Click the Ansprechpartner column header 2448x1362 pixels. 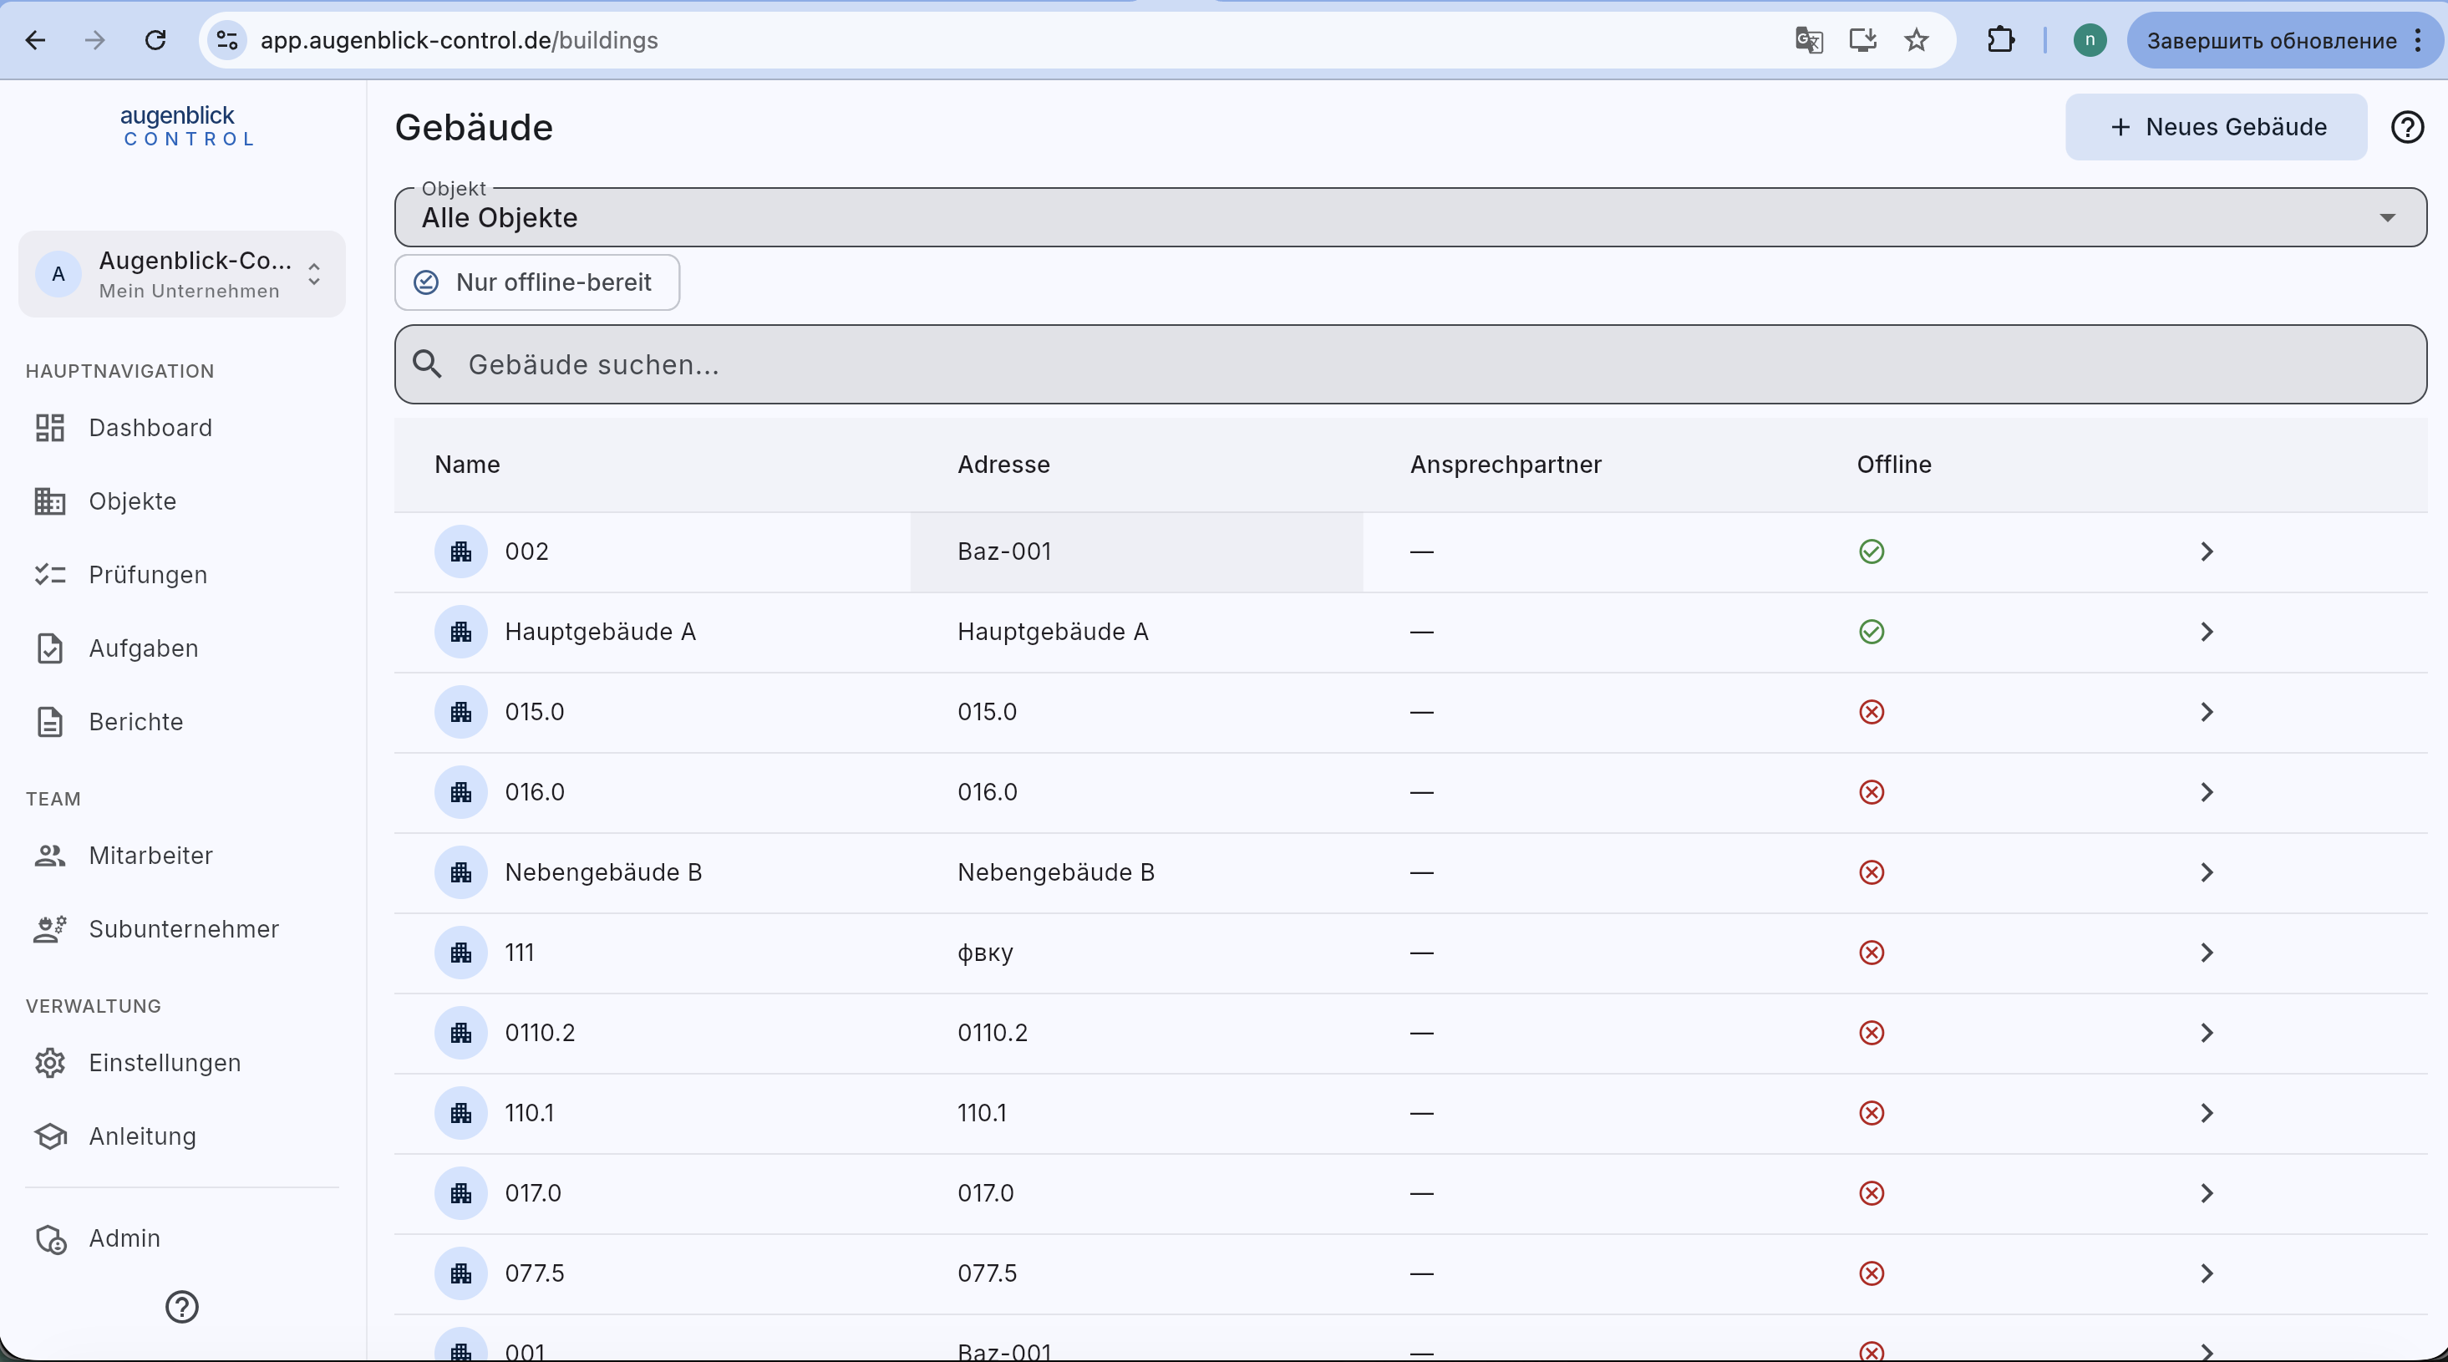tap(1506, 464)
